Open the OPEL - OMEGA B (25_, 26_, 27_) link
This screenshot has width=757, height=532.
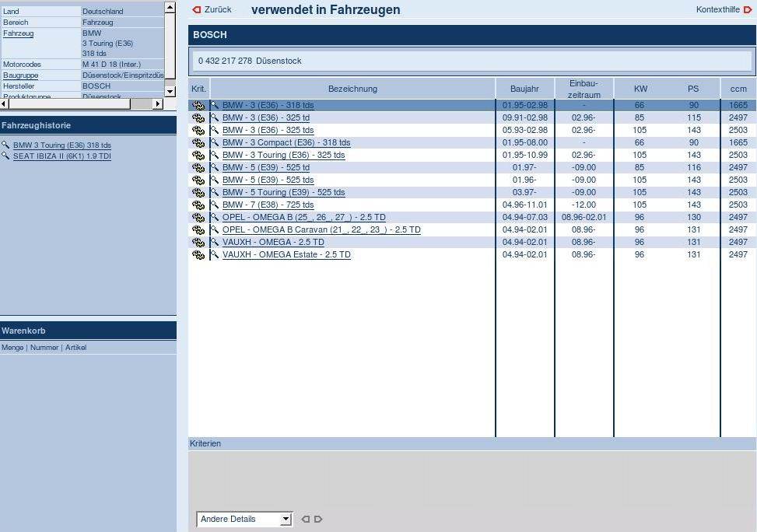(304, 218)
